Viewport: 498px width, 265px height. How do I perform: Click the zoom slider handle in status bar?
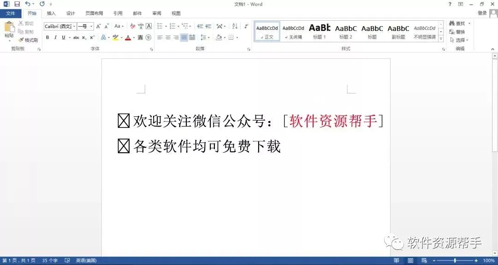(455, 260)
